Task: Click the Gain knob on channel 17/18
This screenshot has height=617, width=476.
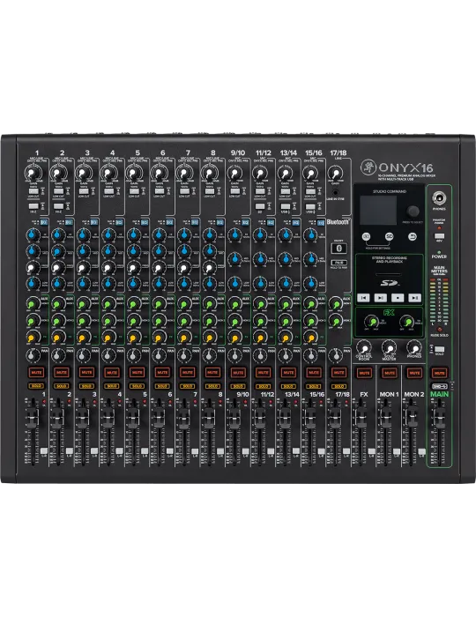Action: tap(334, 173)
